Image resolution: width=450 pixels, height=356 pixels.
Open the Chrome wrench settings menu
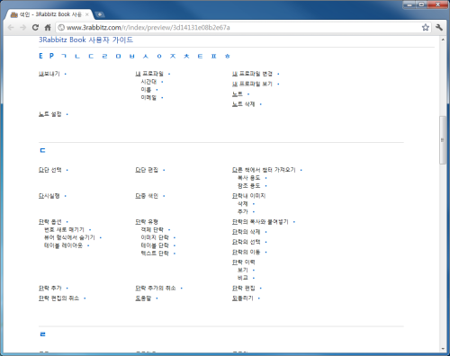click(439, 28)
